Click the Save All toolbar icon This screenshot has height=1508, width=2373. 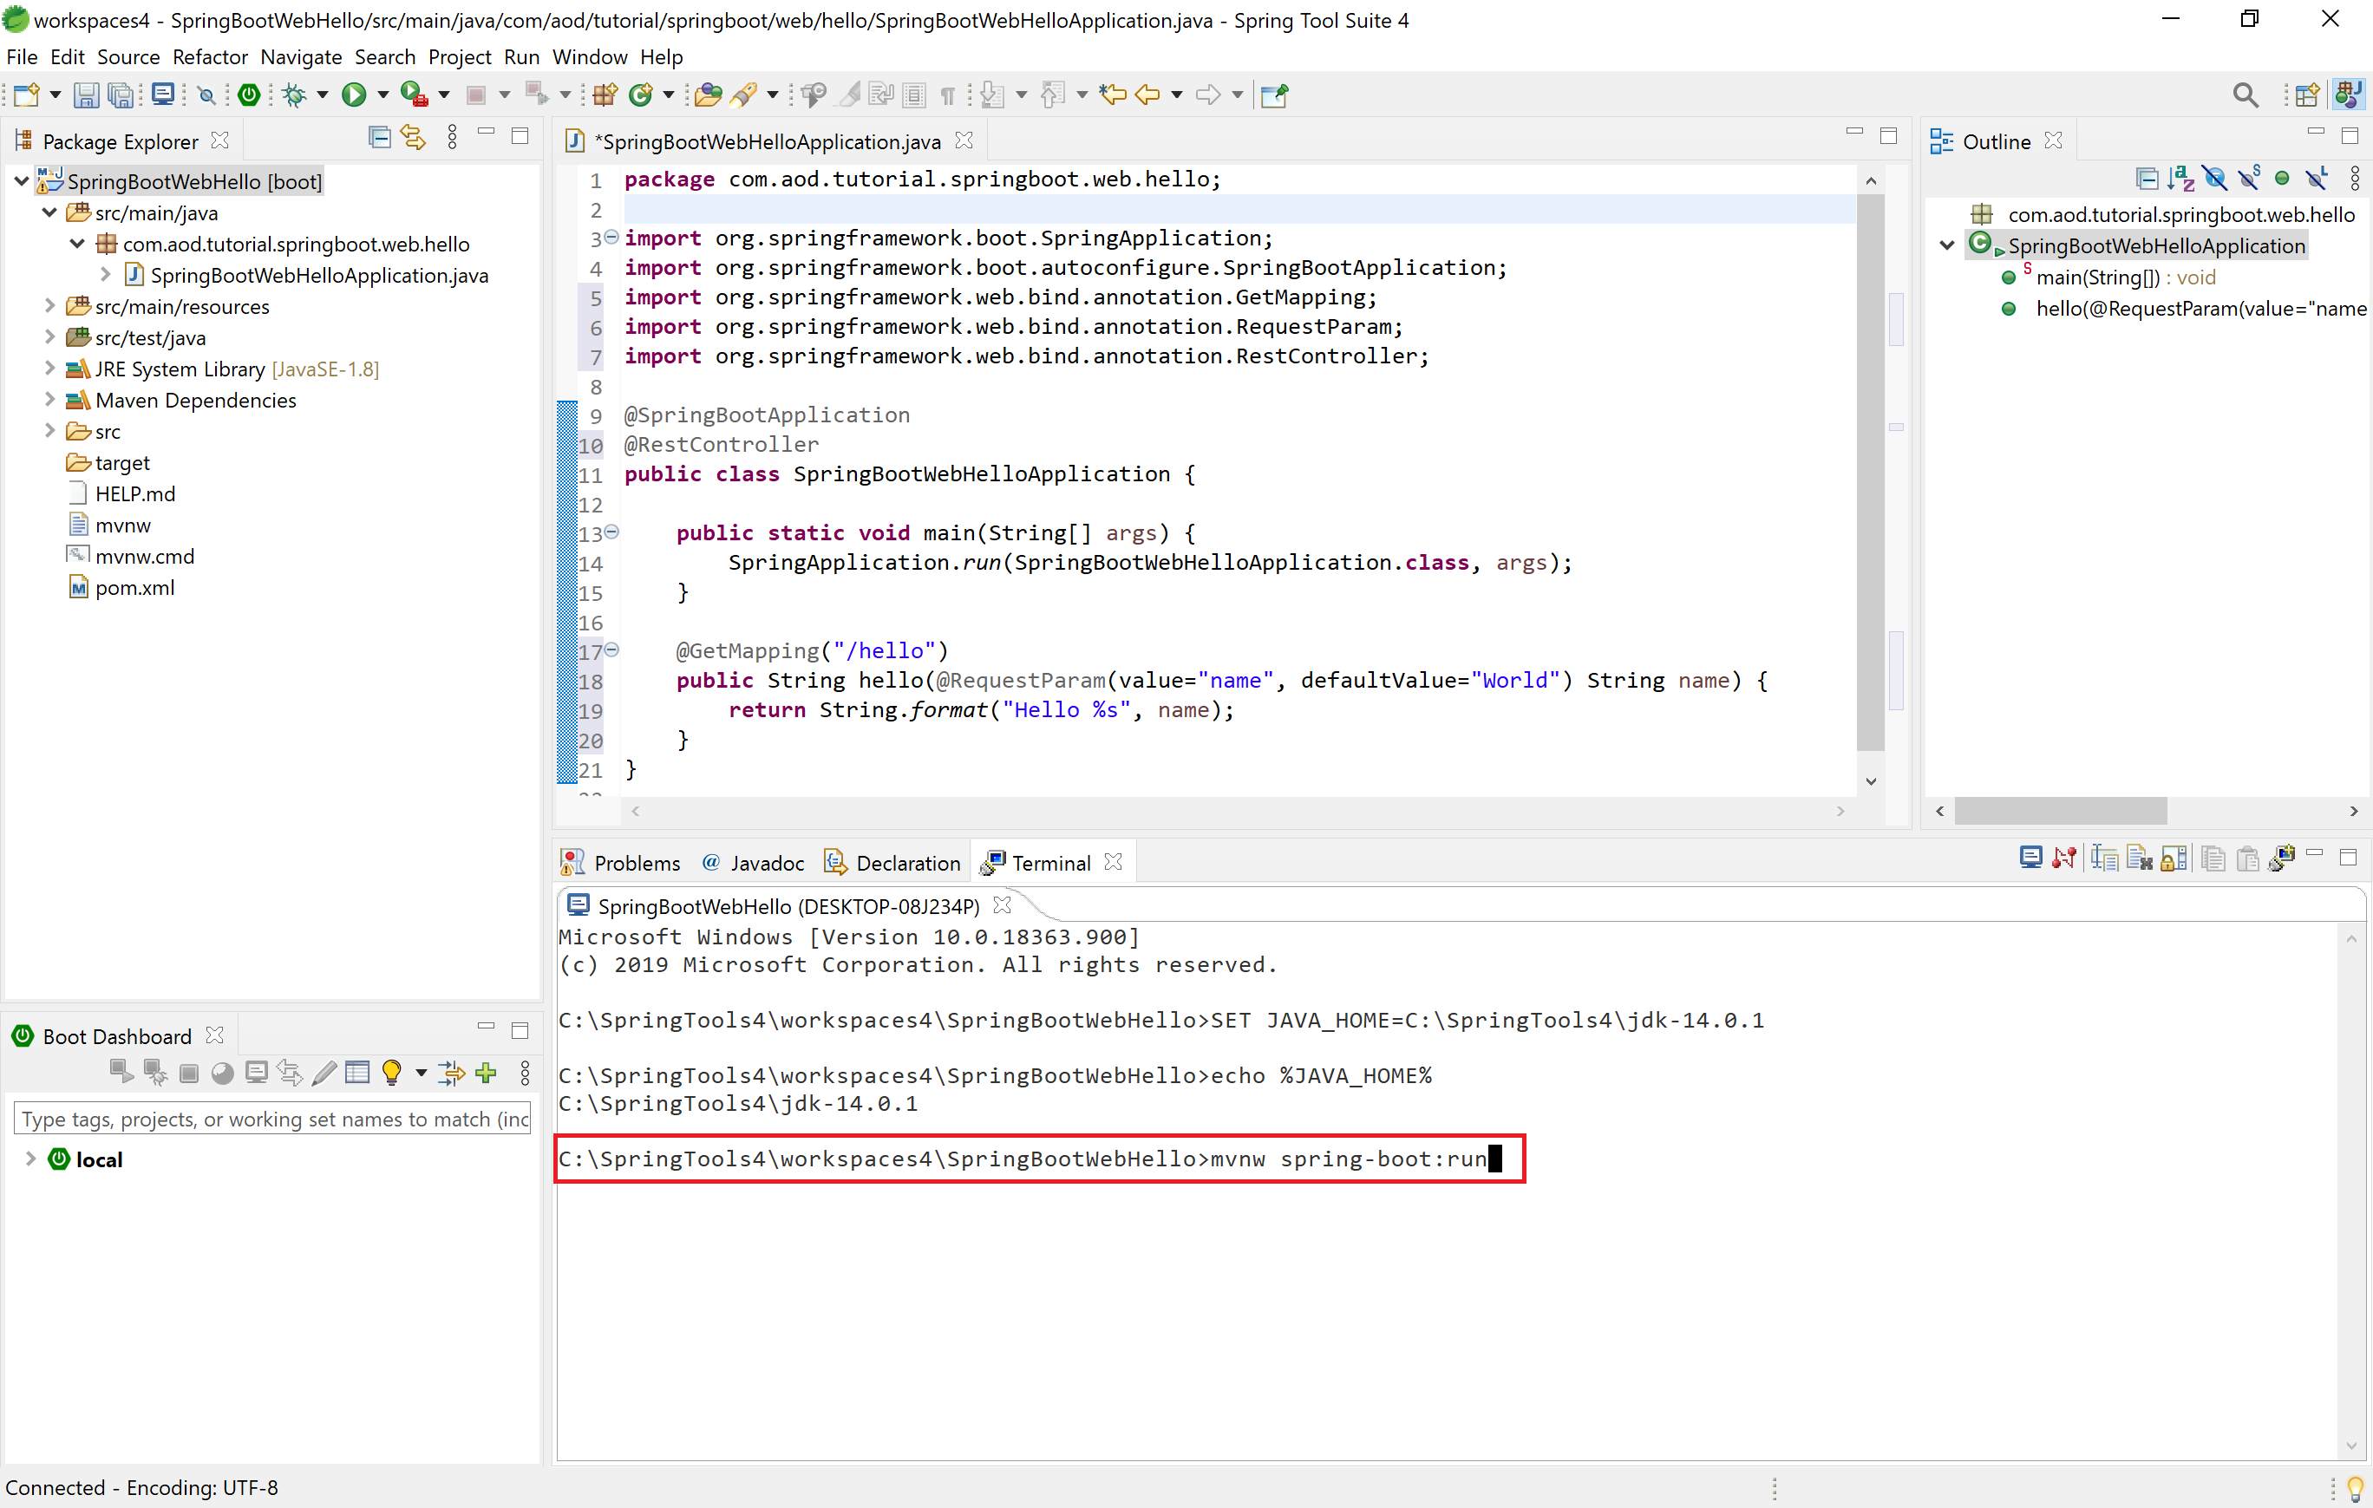point(121,95)
